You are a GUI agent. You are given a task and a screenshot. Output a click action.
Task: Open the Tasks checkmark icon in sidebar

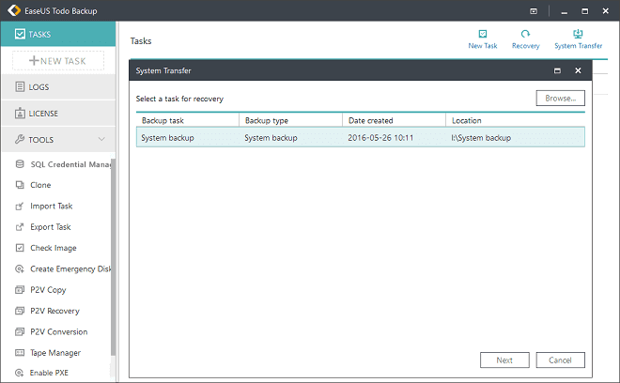[x=20, y=34]
